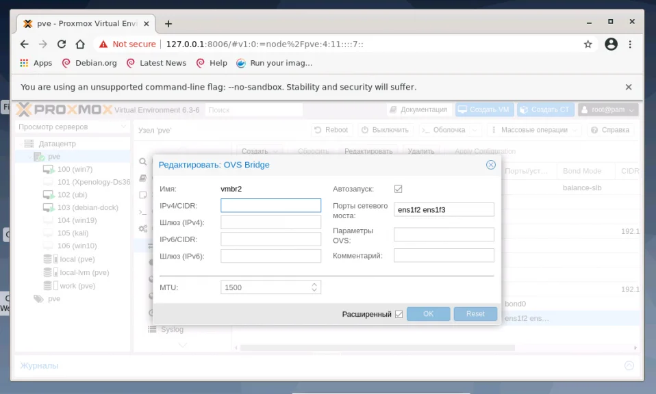Open the Latest News bookmark
This screenshot has width=656, height=394.
pyautogui.click(x=157, y=63)
